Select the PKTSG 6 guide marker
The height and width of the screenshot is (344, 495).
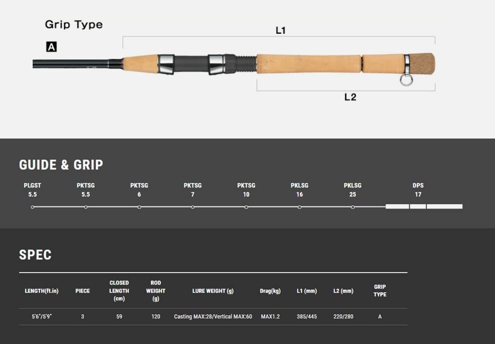click(x=139, y=207)
